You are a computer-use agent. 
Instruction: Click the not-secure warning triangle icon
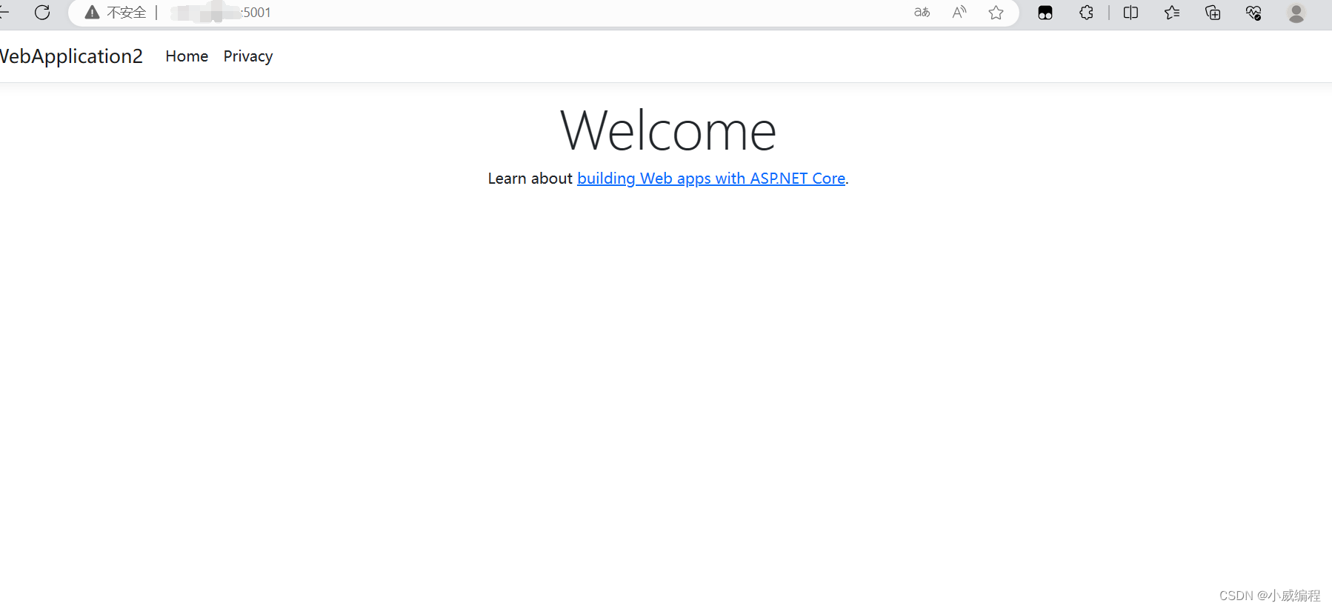click(x=92, y=13)
